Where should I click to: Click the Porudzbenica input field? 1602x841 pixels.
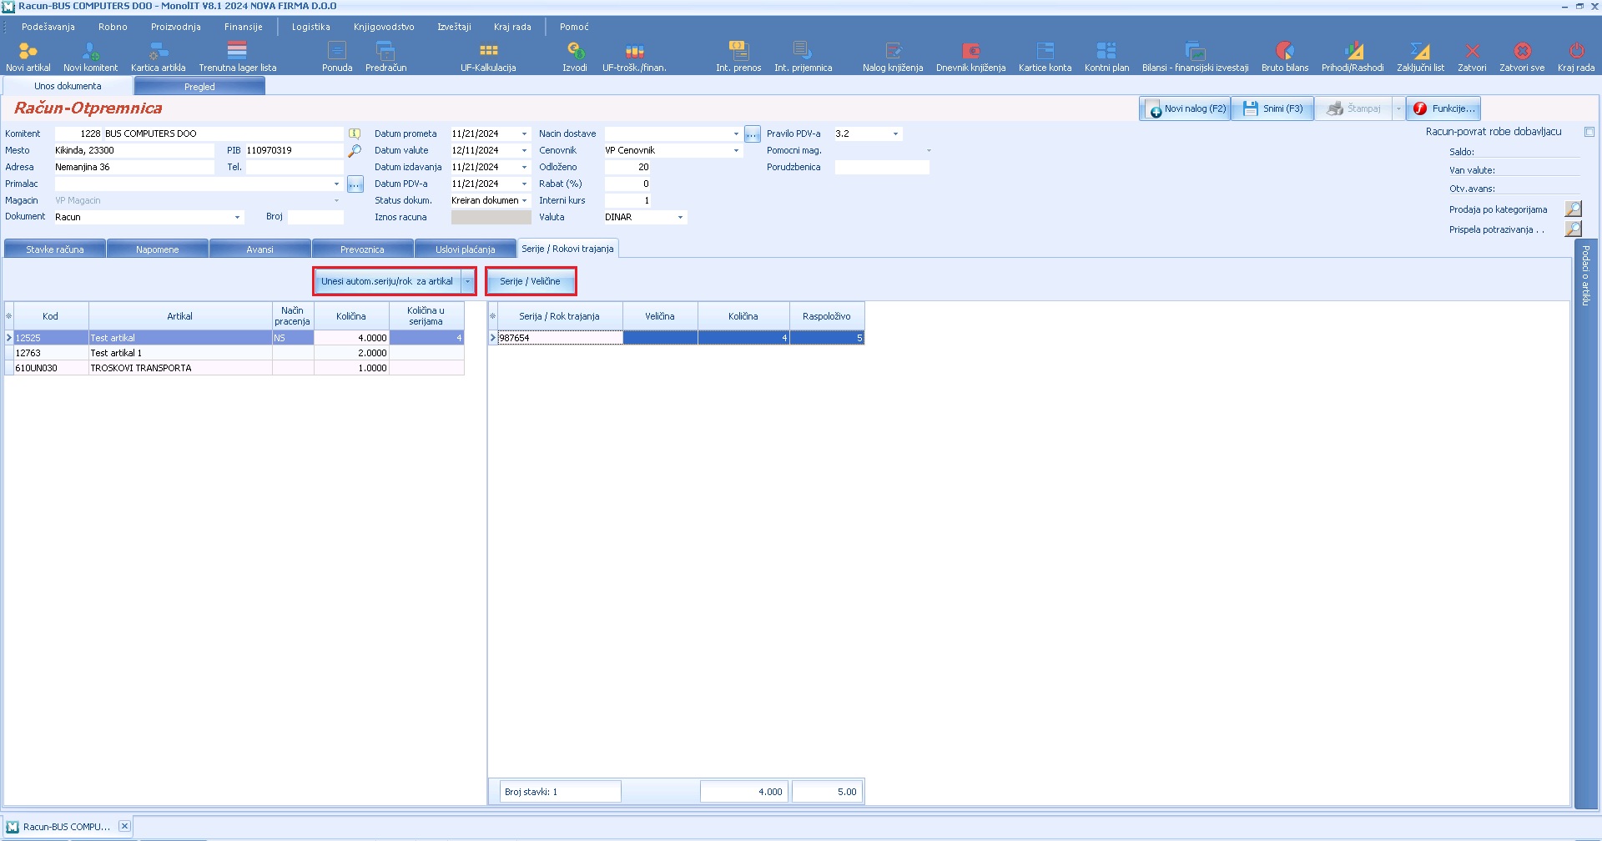(882, 167)
